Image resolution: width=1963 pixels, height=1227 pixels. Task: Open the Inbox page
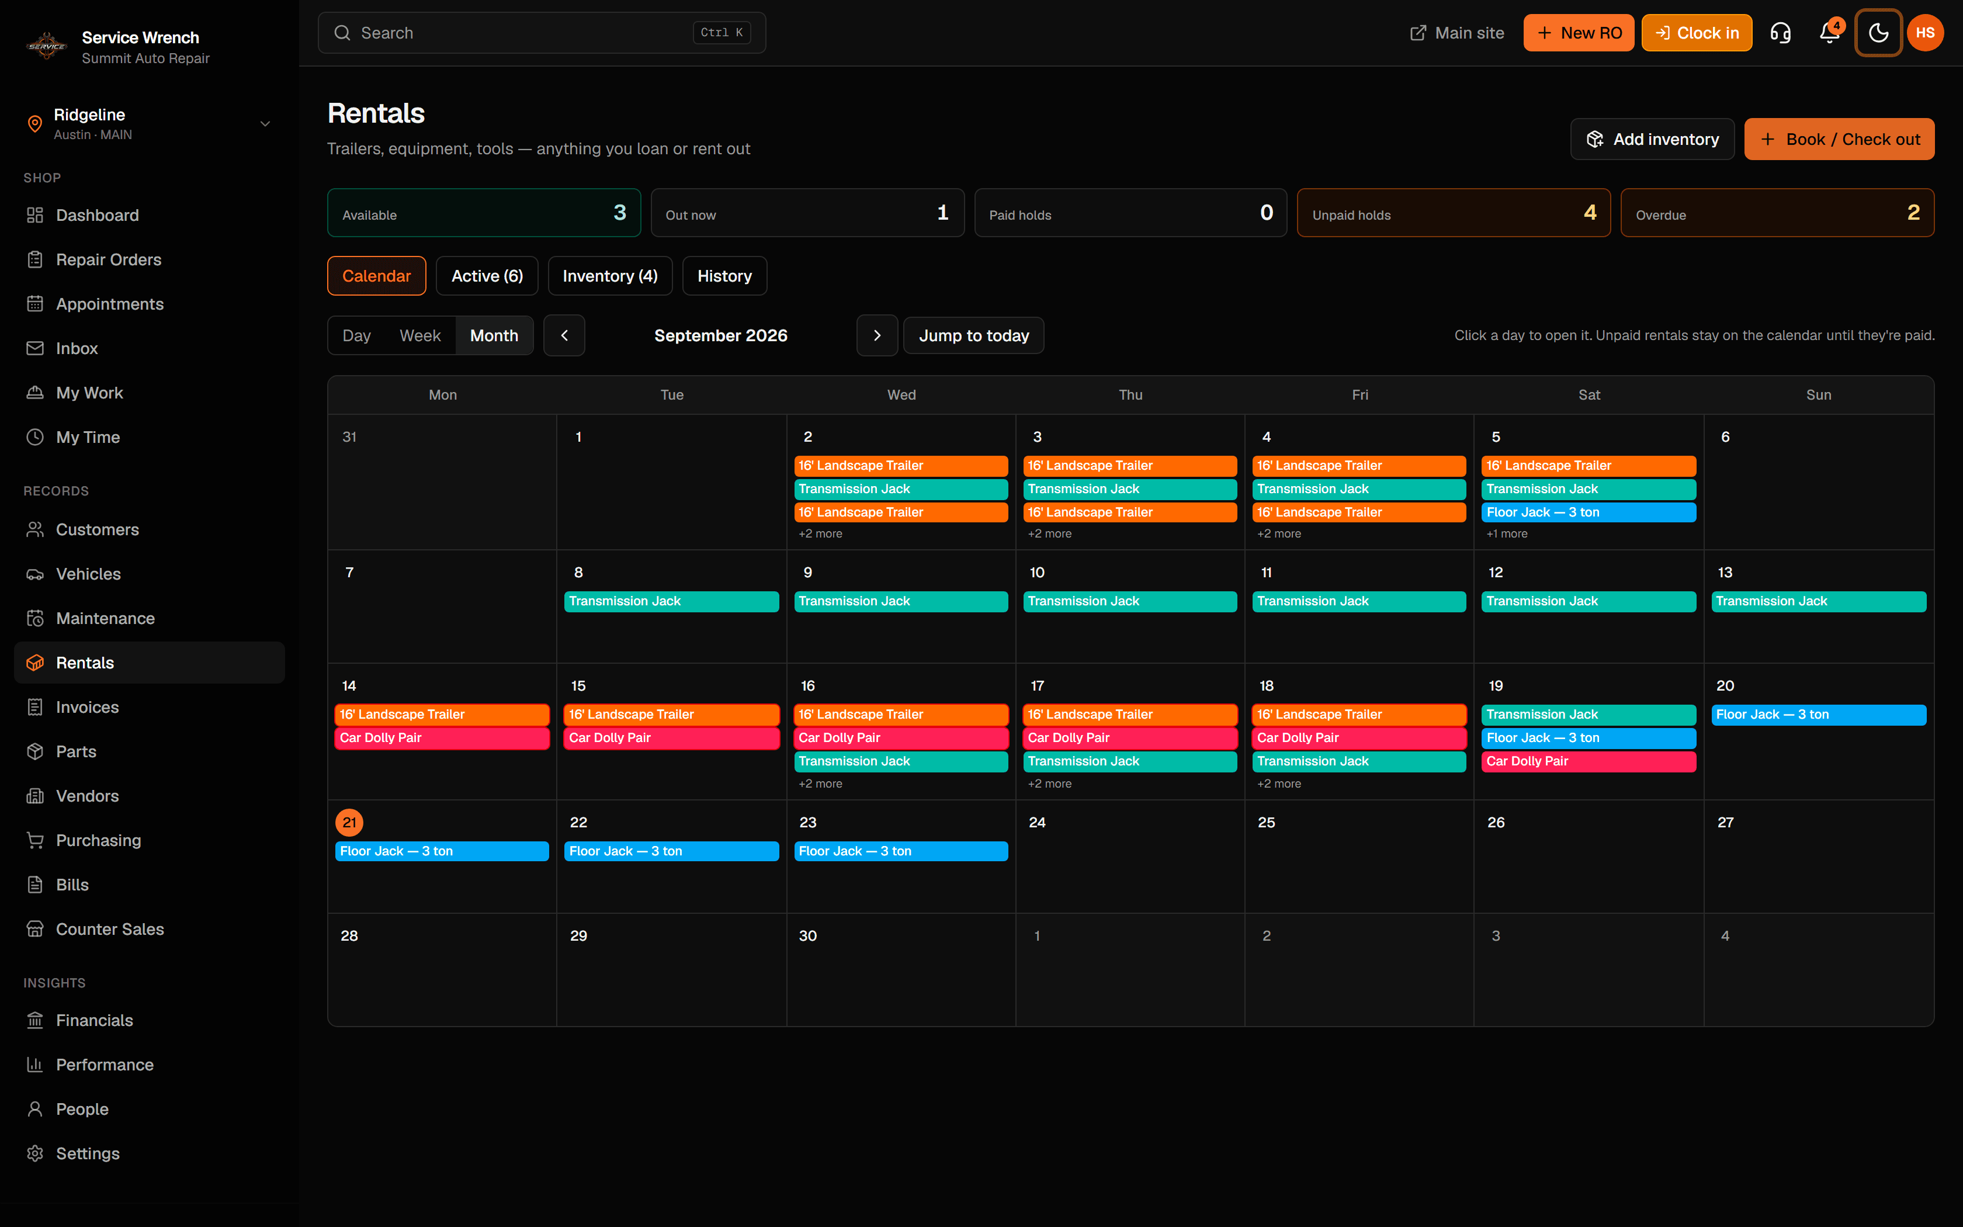(x=149, y=348)
